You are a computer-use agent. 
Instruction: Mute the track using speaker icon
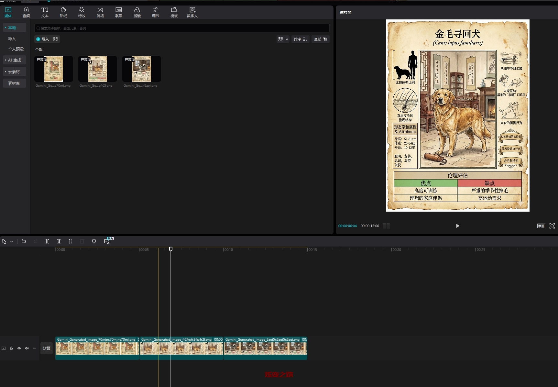click(x=27, y=348)
